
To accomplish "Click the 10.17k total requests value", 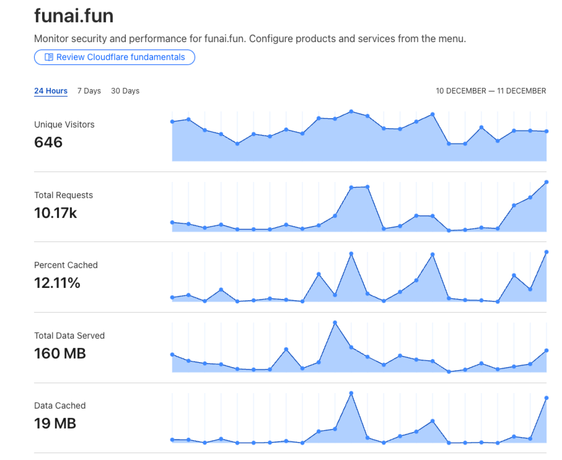I will tap(56, 213).
